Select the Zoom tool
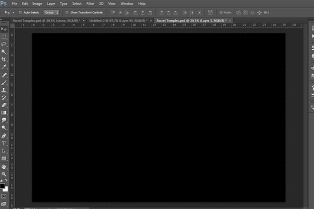314x209 pixels. click(x=4, y=174)
